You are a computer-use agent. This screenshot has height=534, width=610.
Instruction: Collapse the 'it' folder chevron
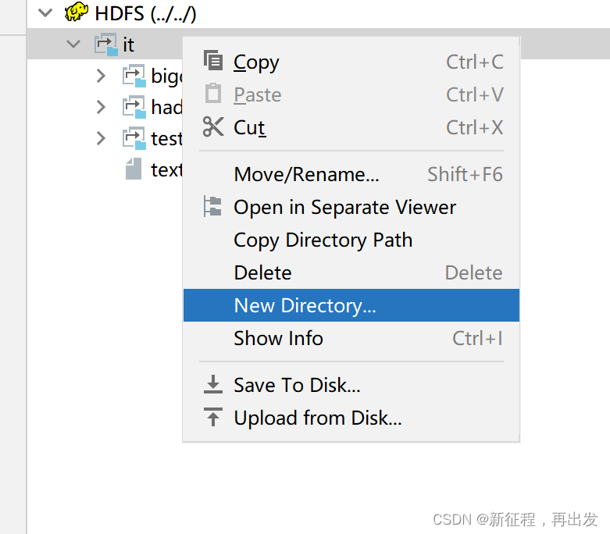point(73,44)
